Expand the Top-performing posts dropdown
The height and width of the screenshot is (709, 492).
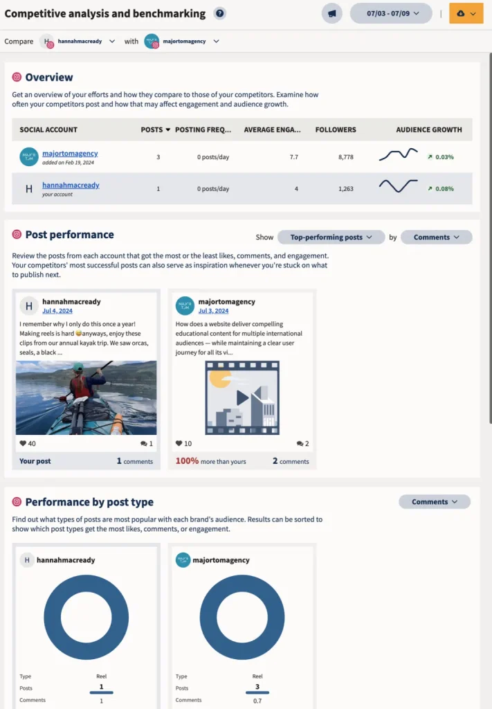331,237
